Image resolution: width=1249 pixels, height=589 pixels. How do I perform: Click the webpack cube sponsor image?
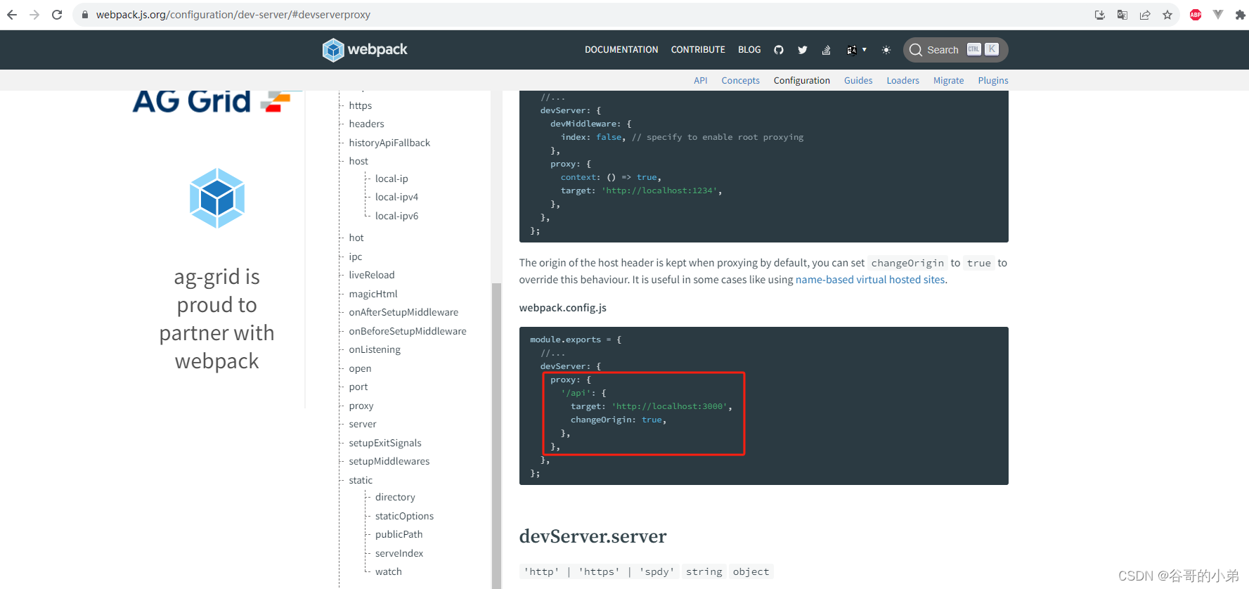point(217,198)
